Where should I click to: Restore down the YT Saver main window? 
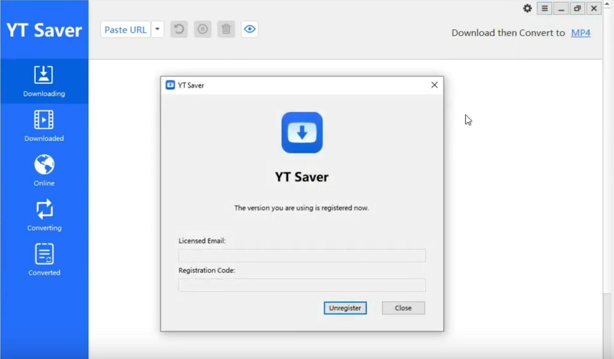tap(577, 8)
